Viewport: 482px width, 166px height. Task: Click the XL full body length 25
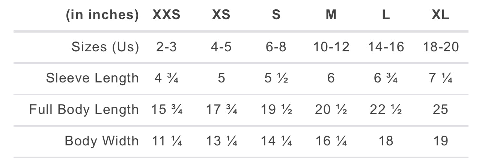[x=441, y=109]
